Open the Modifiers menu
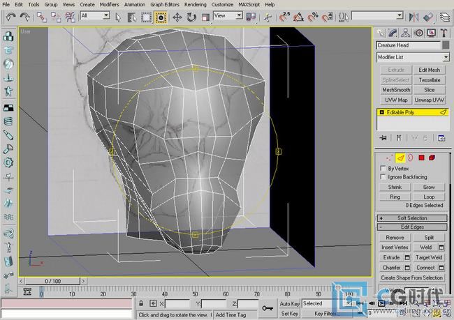The image size is (454, 320). pyautogui.click(x=109, y=5)
